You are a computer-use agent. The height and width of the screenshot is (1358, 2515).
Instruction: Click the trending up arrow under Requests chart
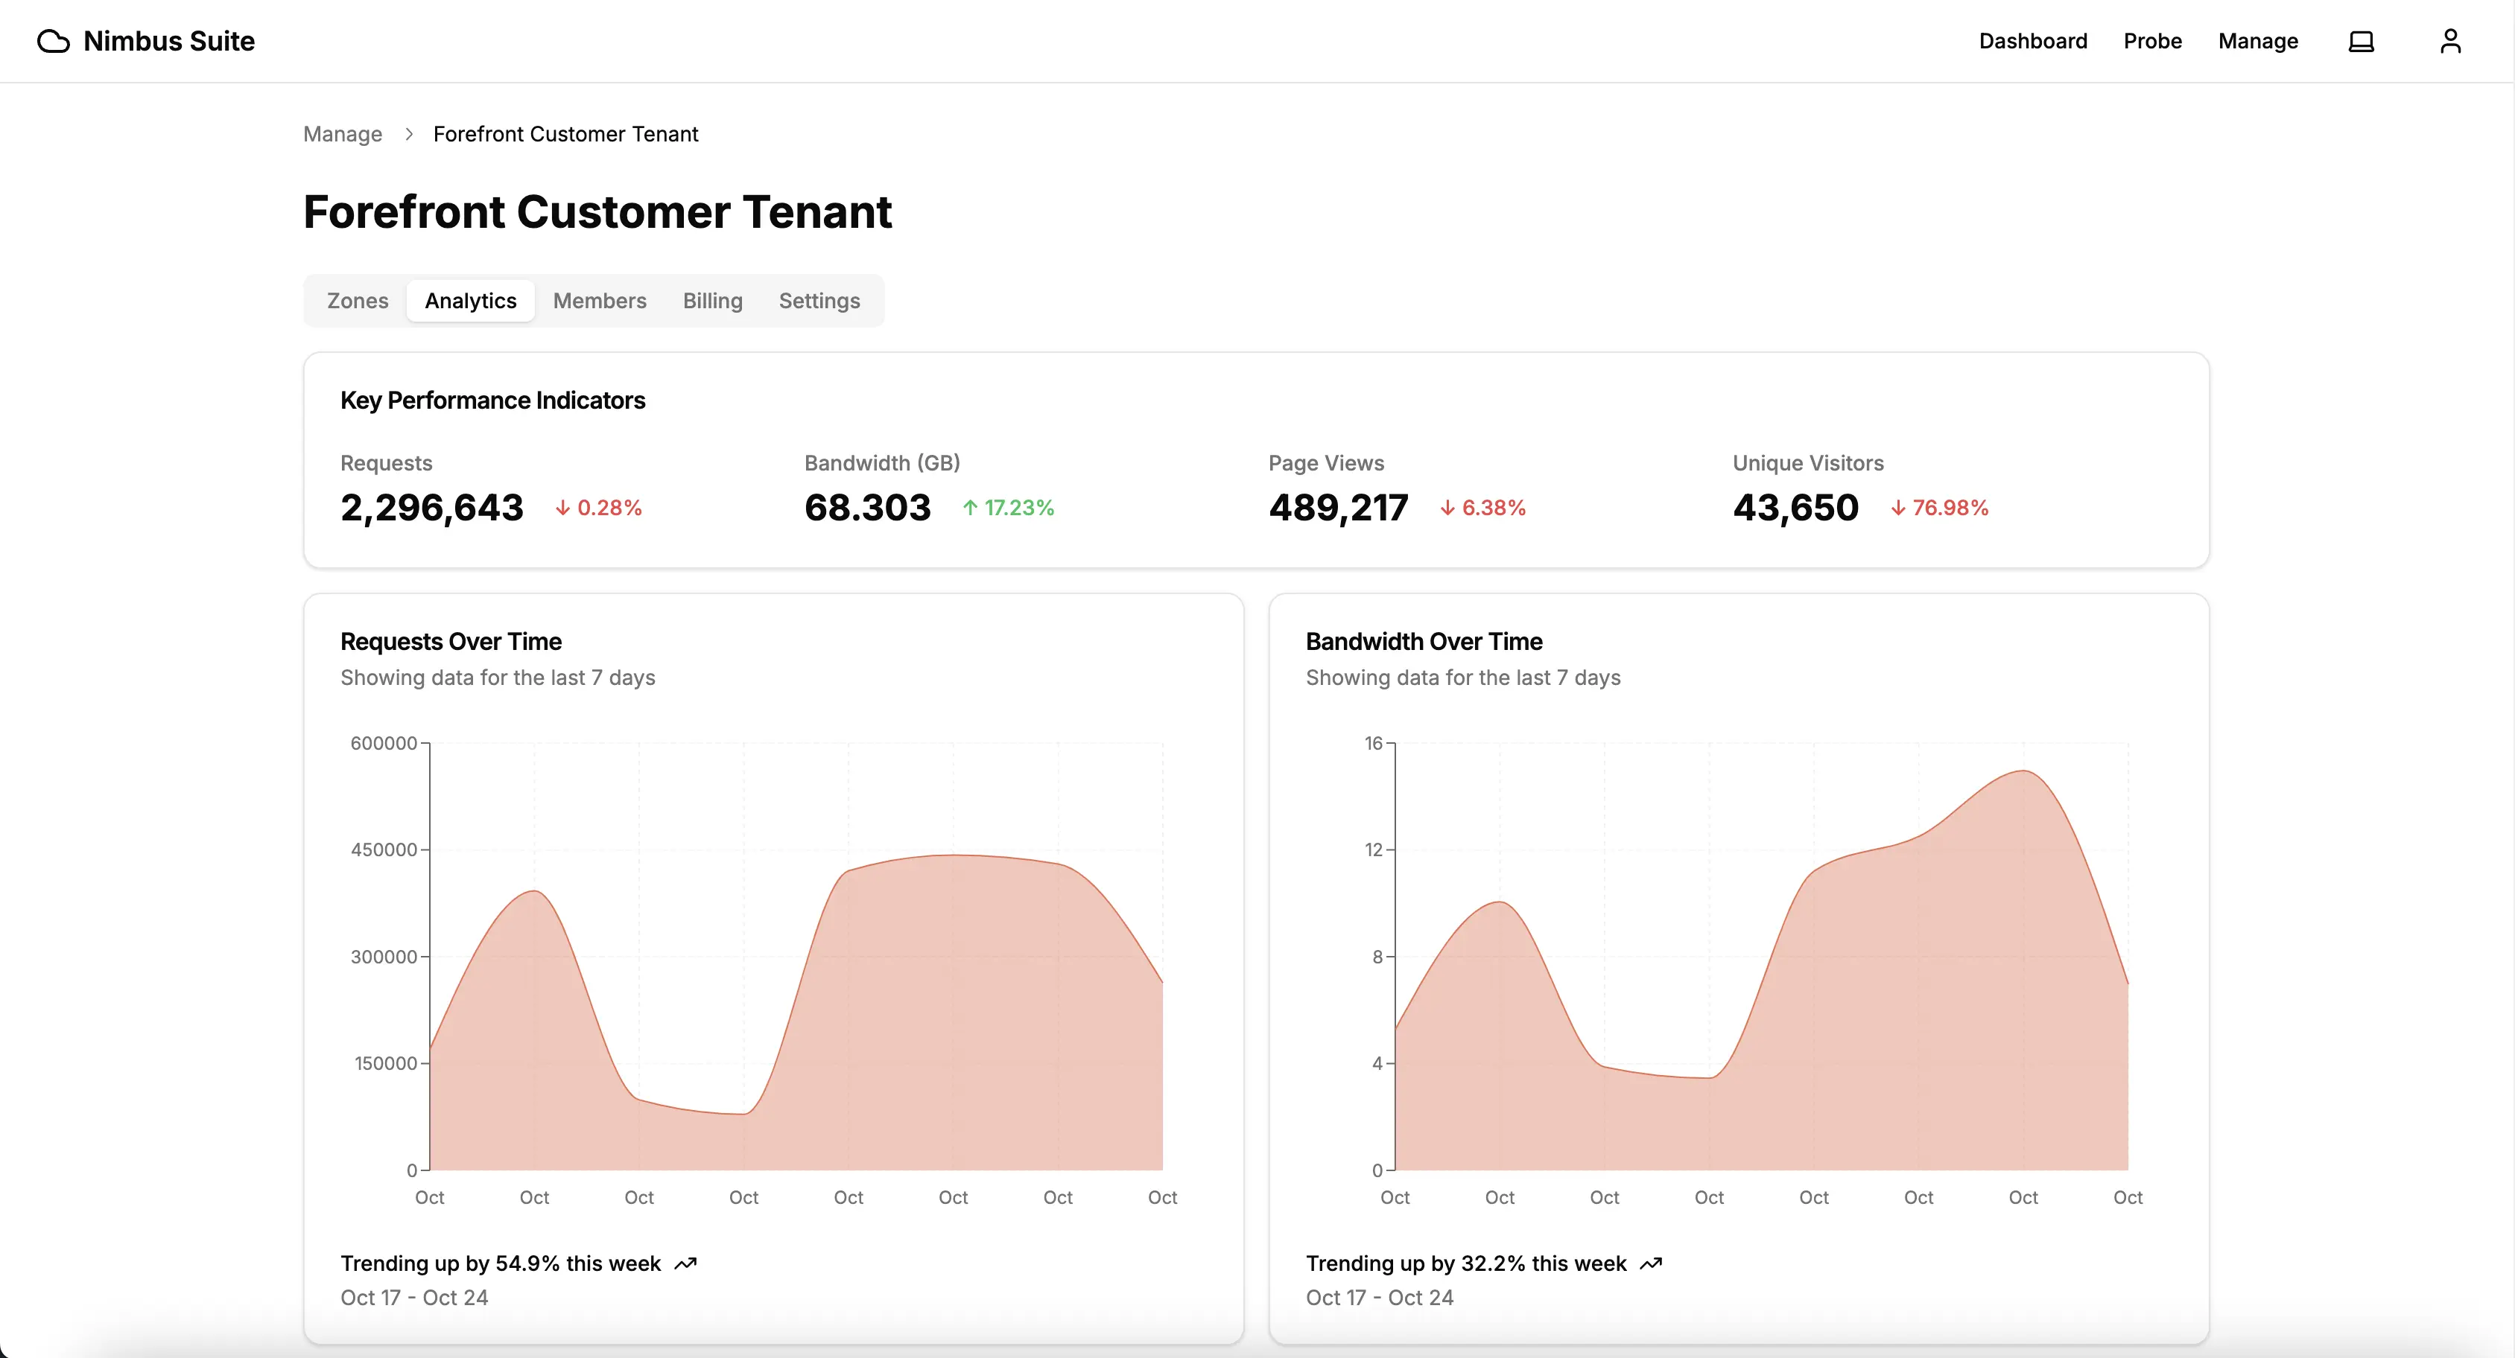tap(686, 1263)
